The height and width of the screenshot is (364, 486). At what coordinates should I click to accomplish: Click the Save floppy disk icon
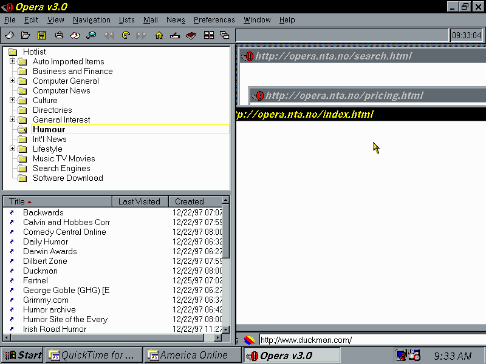(41, 35)
